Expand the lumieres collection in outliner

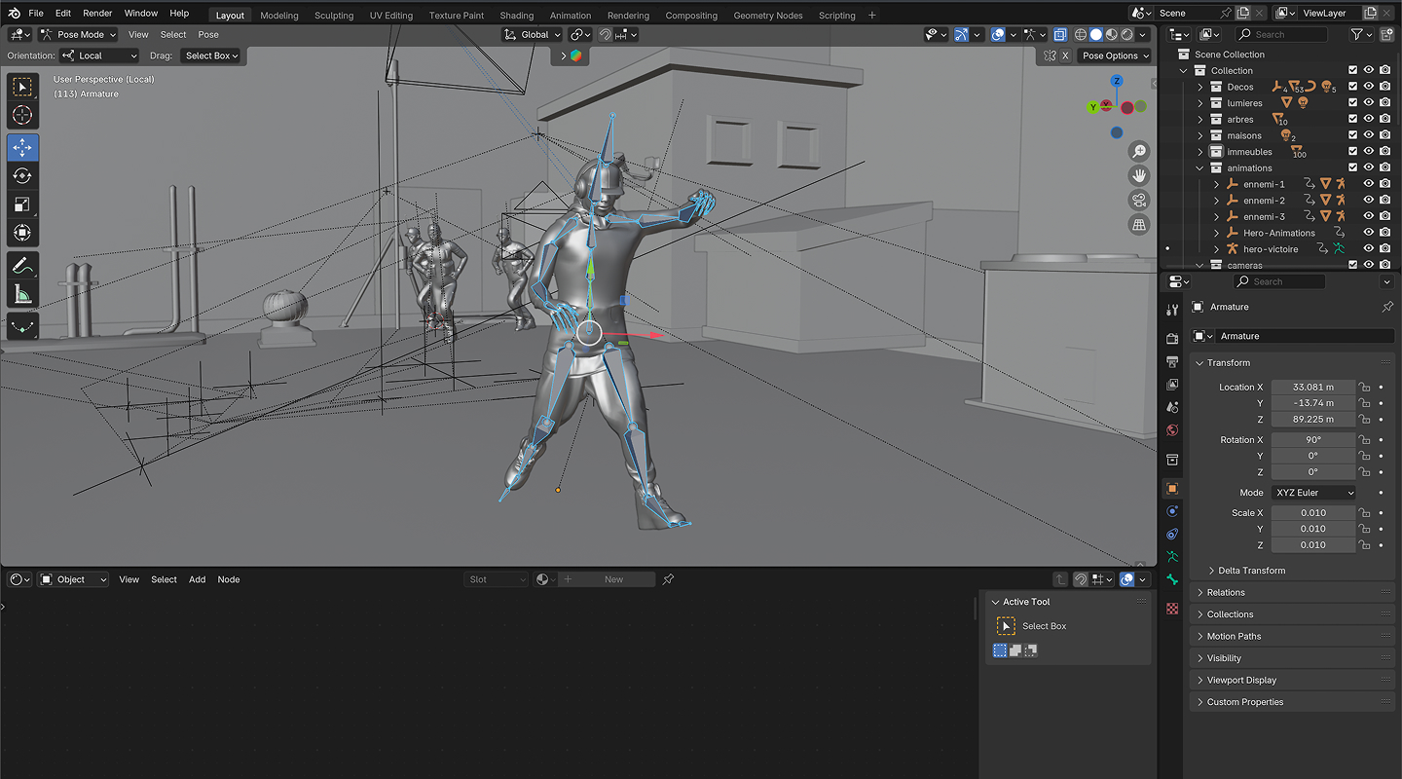point(1200,103)
